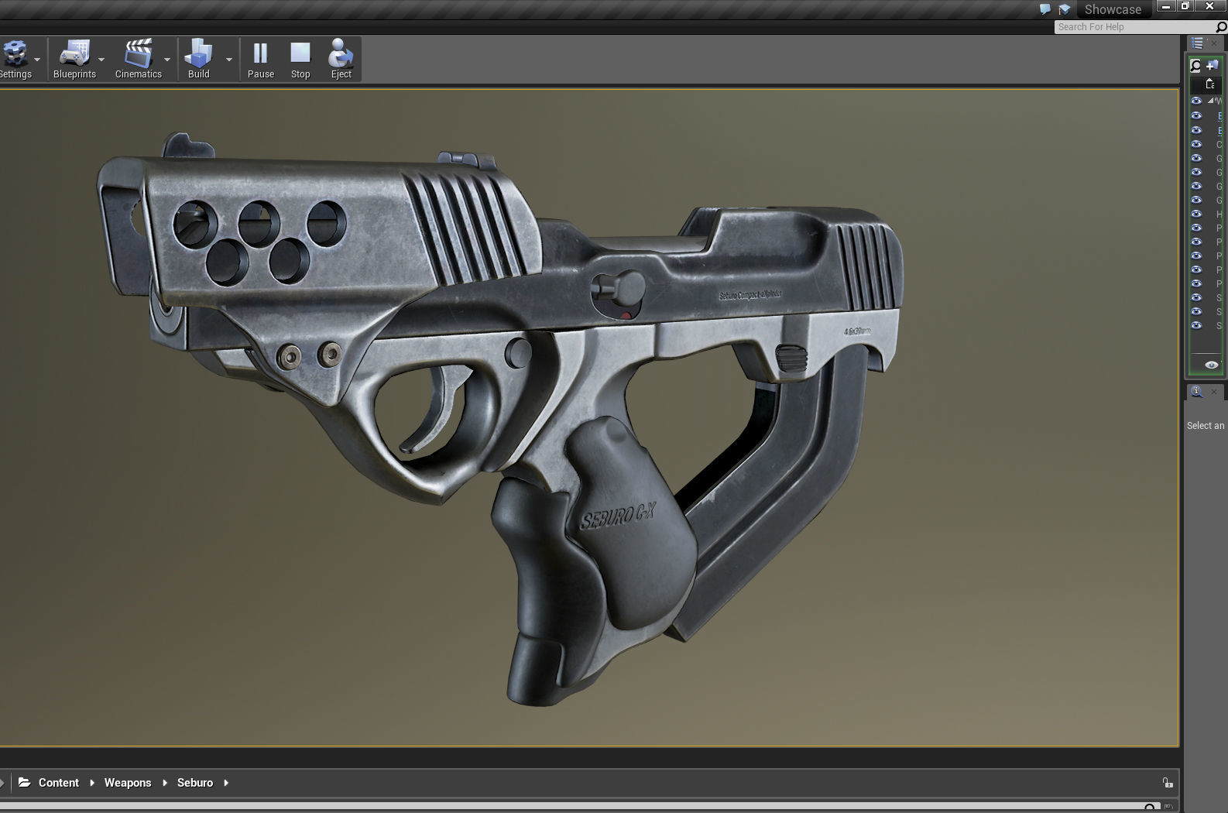The width and height of the screenshot is (1228, 813).
Task: Go to Seburo in the breadcrumb path
Action: pyautogui.click(x=195, y=783)
